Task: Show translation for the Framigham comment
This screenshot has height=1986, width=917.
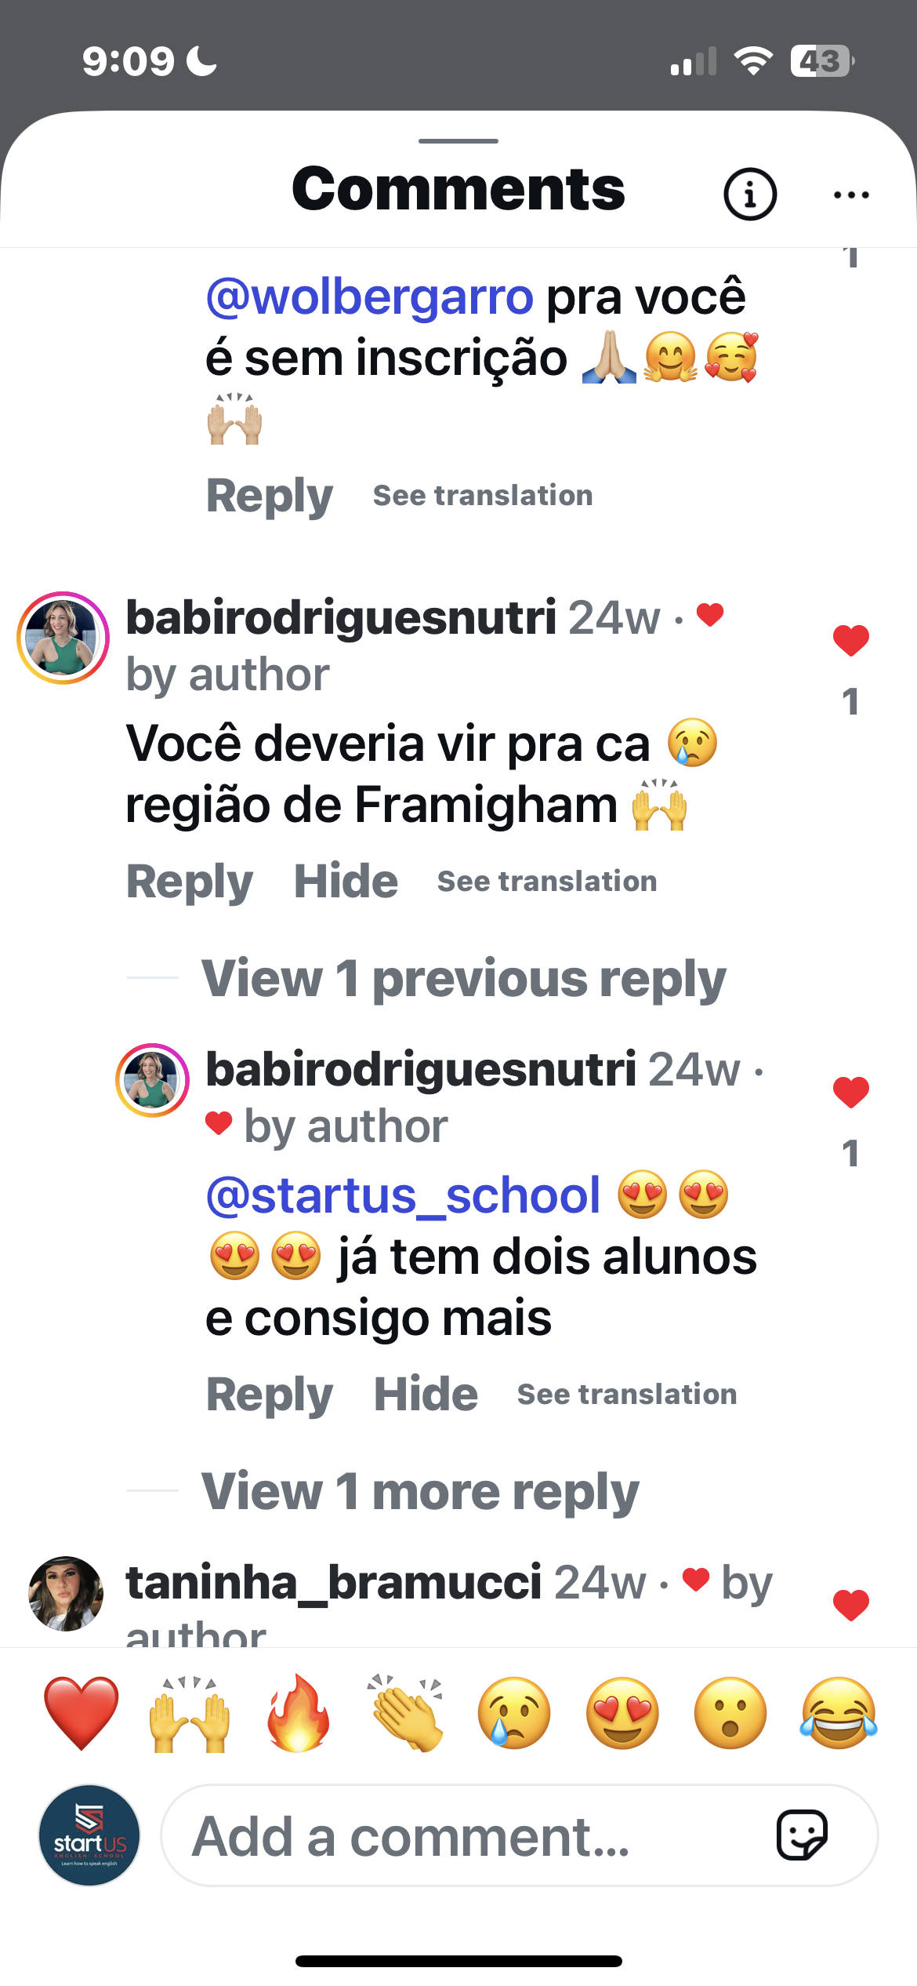Action: [547, 881]
